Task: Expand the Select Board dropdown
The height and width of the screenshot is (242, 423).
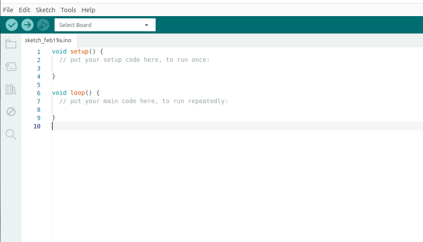Action: [x=100, y=25]
